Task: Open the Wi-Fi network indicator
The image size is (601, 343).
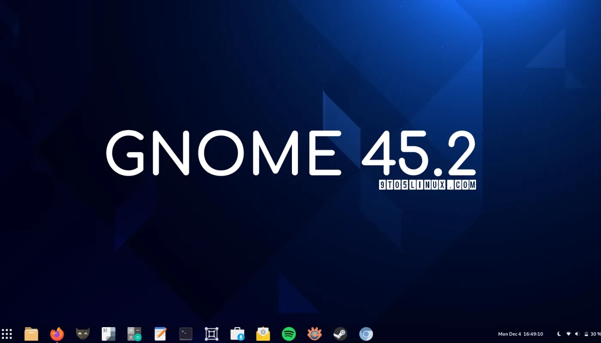Action: point(568,334)
